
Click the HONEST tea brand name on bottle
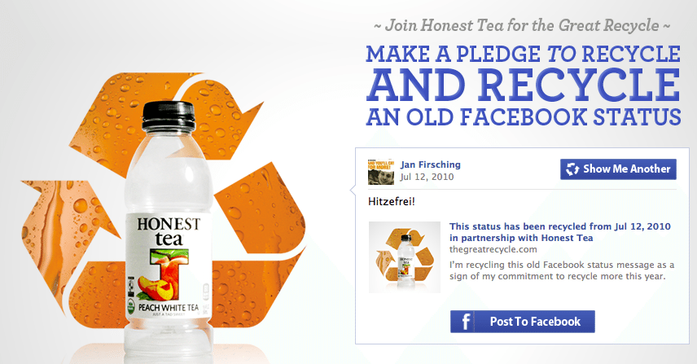pos(169,231)
